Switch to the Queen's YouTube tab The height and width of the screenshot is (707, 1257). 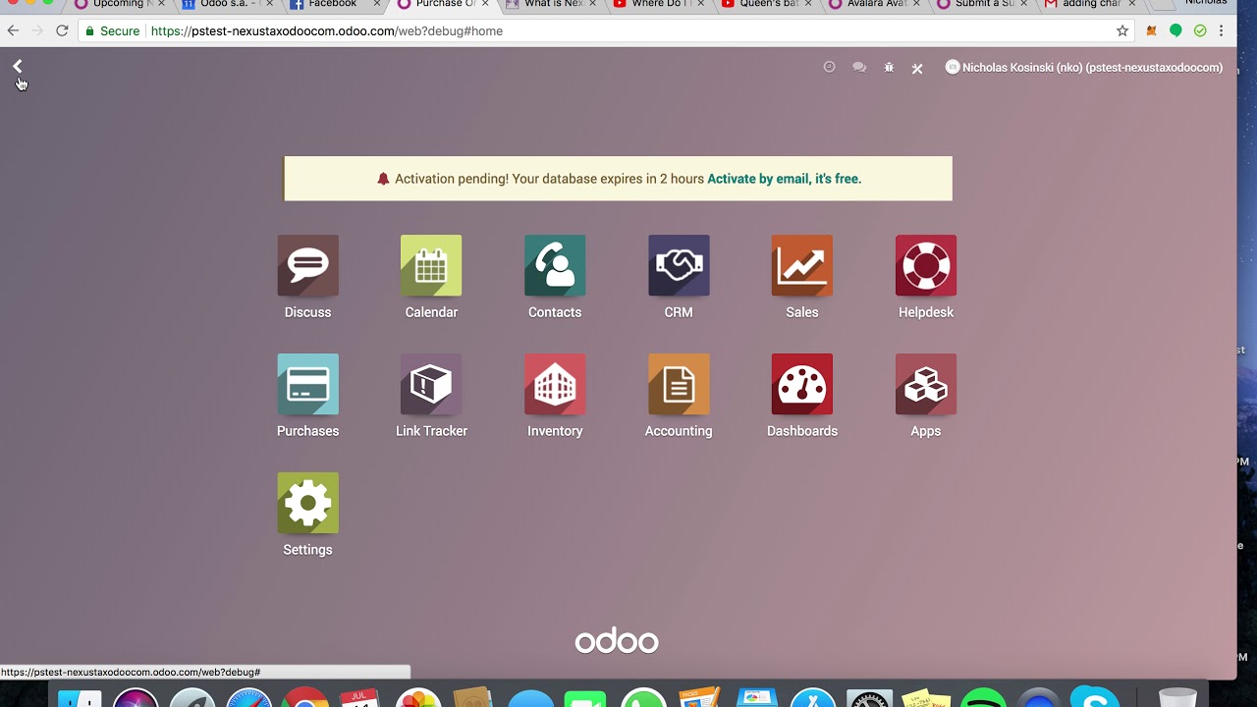764,5
